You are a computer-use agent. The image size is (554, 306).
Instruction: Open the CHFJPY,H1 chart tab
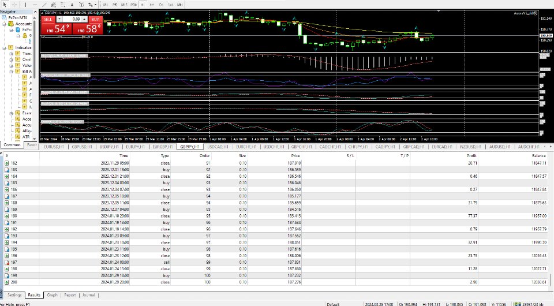(358, 147)
